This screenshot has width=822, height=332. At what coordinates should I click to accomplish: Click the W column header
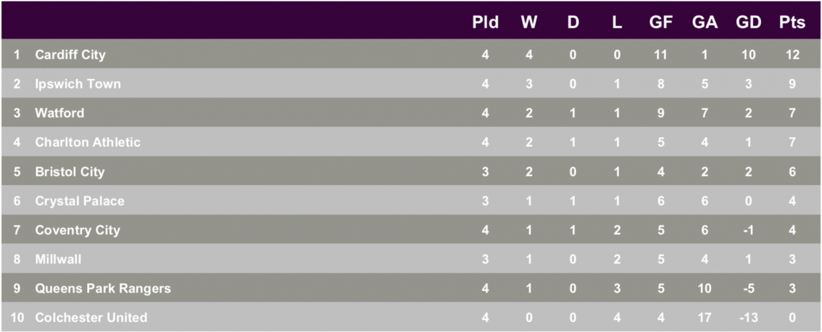[x=529, y=23]
